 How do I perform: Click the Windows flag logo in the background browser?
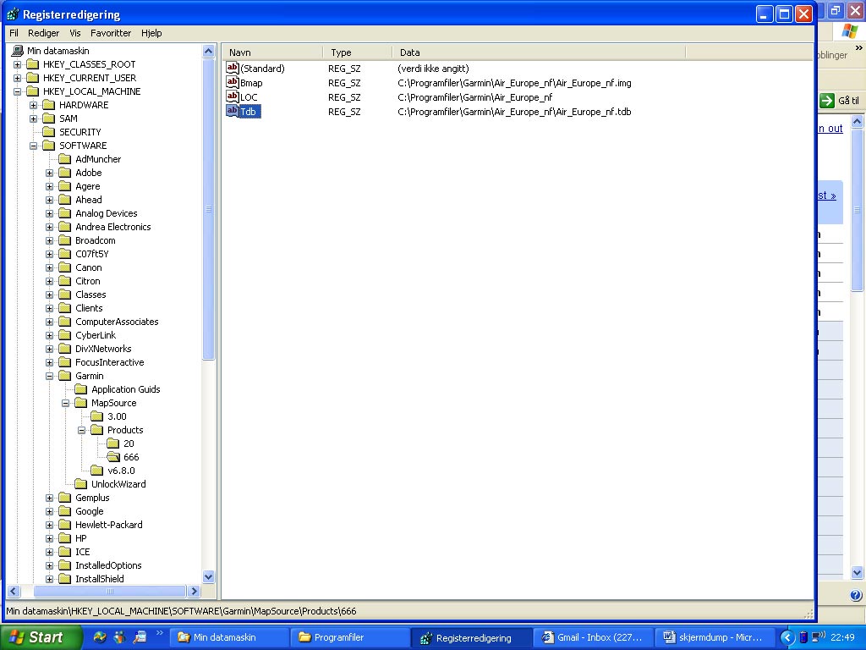pyautogui.click(x=849, y=31)
